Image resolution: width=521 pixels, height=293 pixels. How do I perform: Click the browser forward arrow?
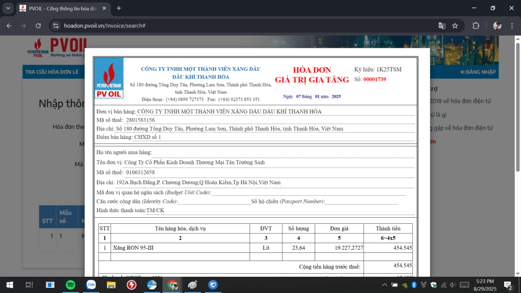tap(23, 26)
